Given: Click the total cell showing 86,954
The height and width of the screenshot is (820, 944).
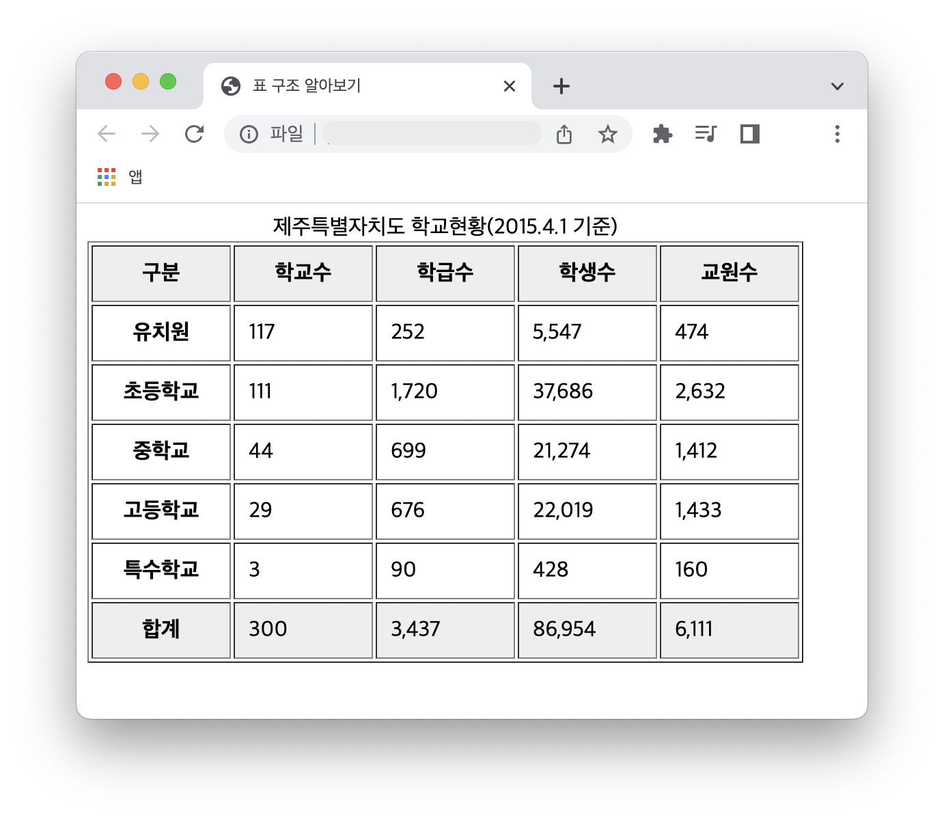Looking at the screenshot, I should 587,630.
